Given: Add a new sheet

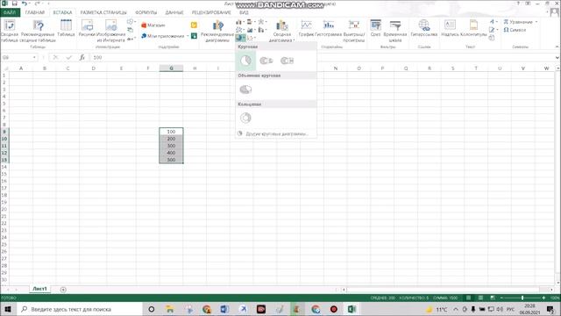Looking at the screenshot, I should (x=63, y=290).
